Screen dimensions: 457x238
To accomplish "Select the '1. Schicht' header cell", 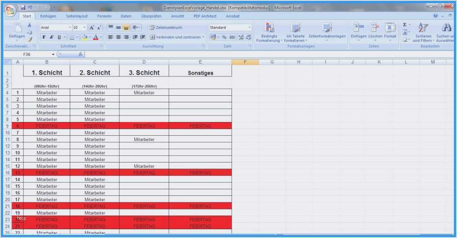I will [x=47, y=71].
